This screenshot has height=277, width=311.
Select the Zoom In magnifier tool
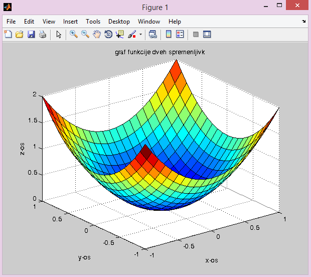(x=74, y=35)
